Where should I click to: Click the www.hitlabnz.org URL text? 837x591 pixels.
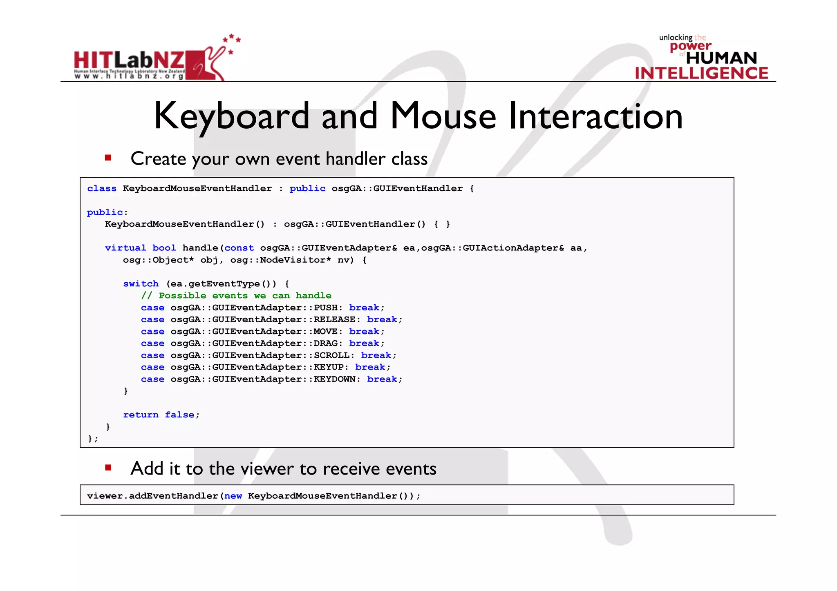[x=129, y=76]
